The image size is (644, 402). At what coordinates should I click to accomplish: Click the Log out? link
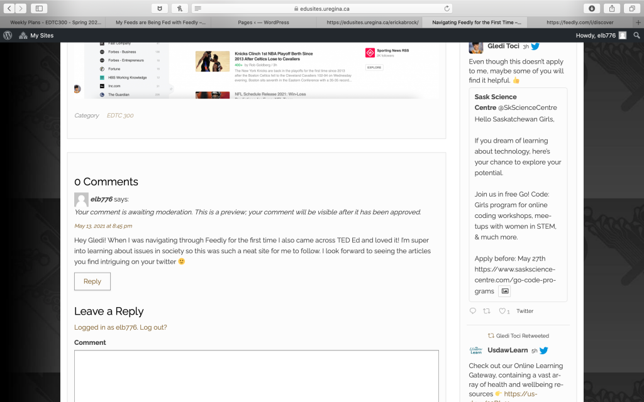[x=153, y=327]
